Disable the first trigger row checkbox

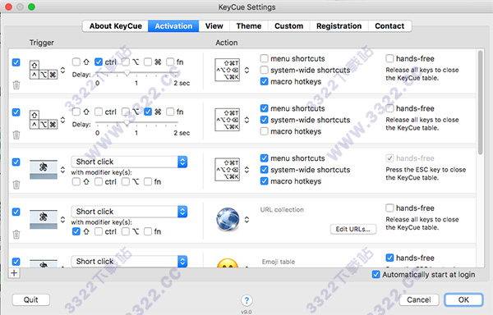[x=16, y=62]
